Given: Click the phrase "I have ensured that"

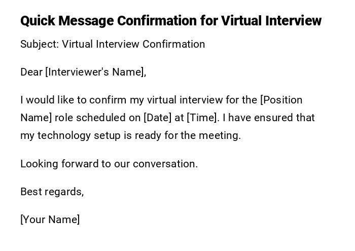Looking at the screenshot, I should click(x=269, y=118).
